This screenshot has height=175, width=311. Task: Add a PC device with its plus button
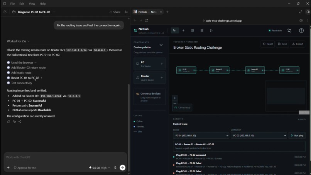coord(162,64)
